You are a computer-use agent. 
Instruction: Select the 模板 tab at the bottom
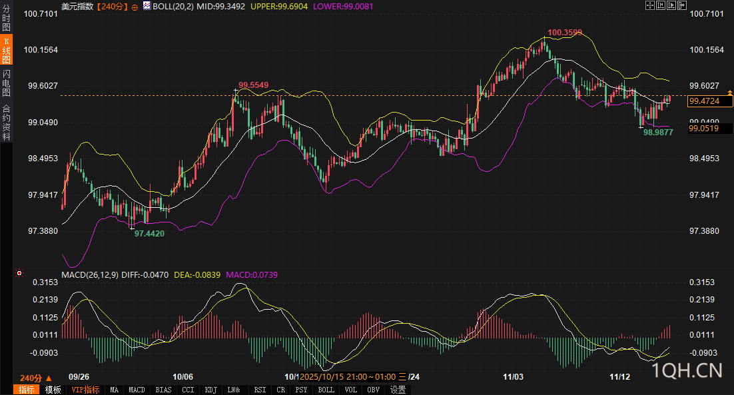pos(53,390)
